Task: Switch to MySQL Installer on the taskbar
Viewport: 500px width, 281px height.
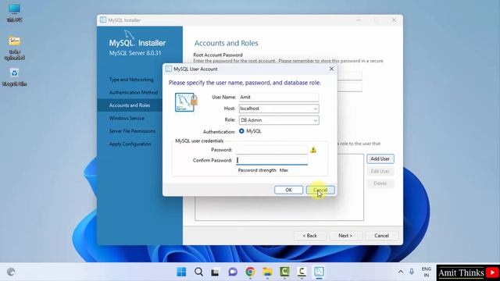Action: click(x=319, y=272)
